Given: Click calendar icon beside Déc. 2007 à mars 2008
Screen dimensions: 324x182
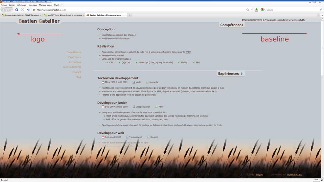Looking at the screenshot, I should point(103,107).
